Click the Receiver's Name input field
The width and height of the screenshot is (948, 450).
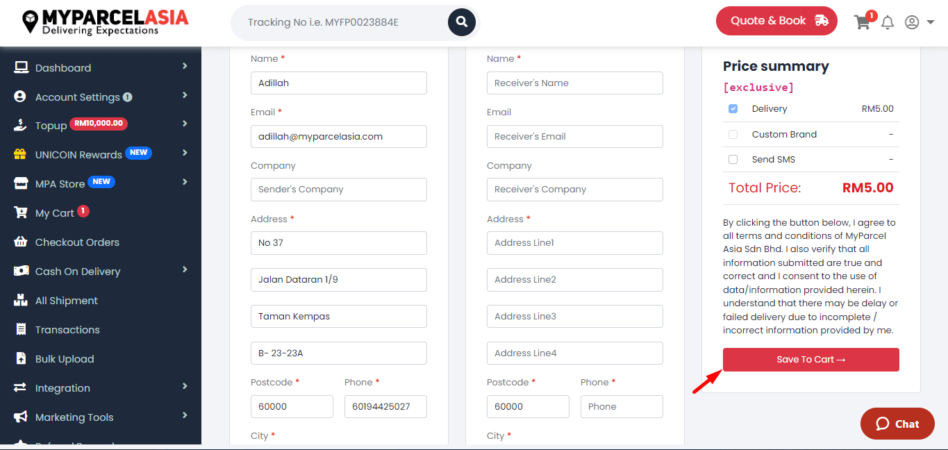574,83
